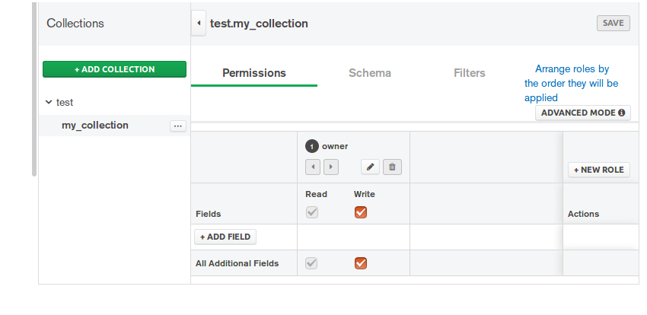Collapse the test database tree node
Image resolution: width=647 pixels, height=315 pixels.
click(x=49, y=102)
